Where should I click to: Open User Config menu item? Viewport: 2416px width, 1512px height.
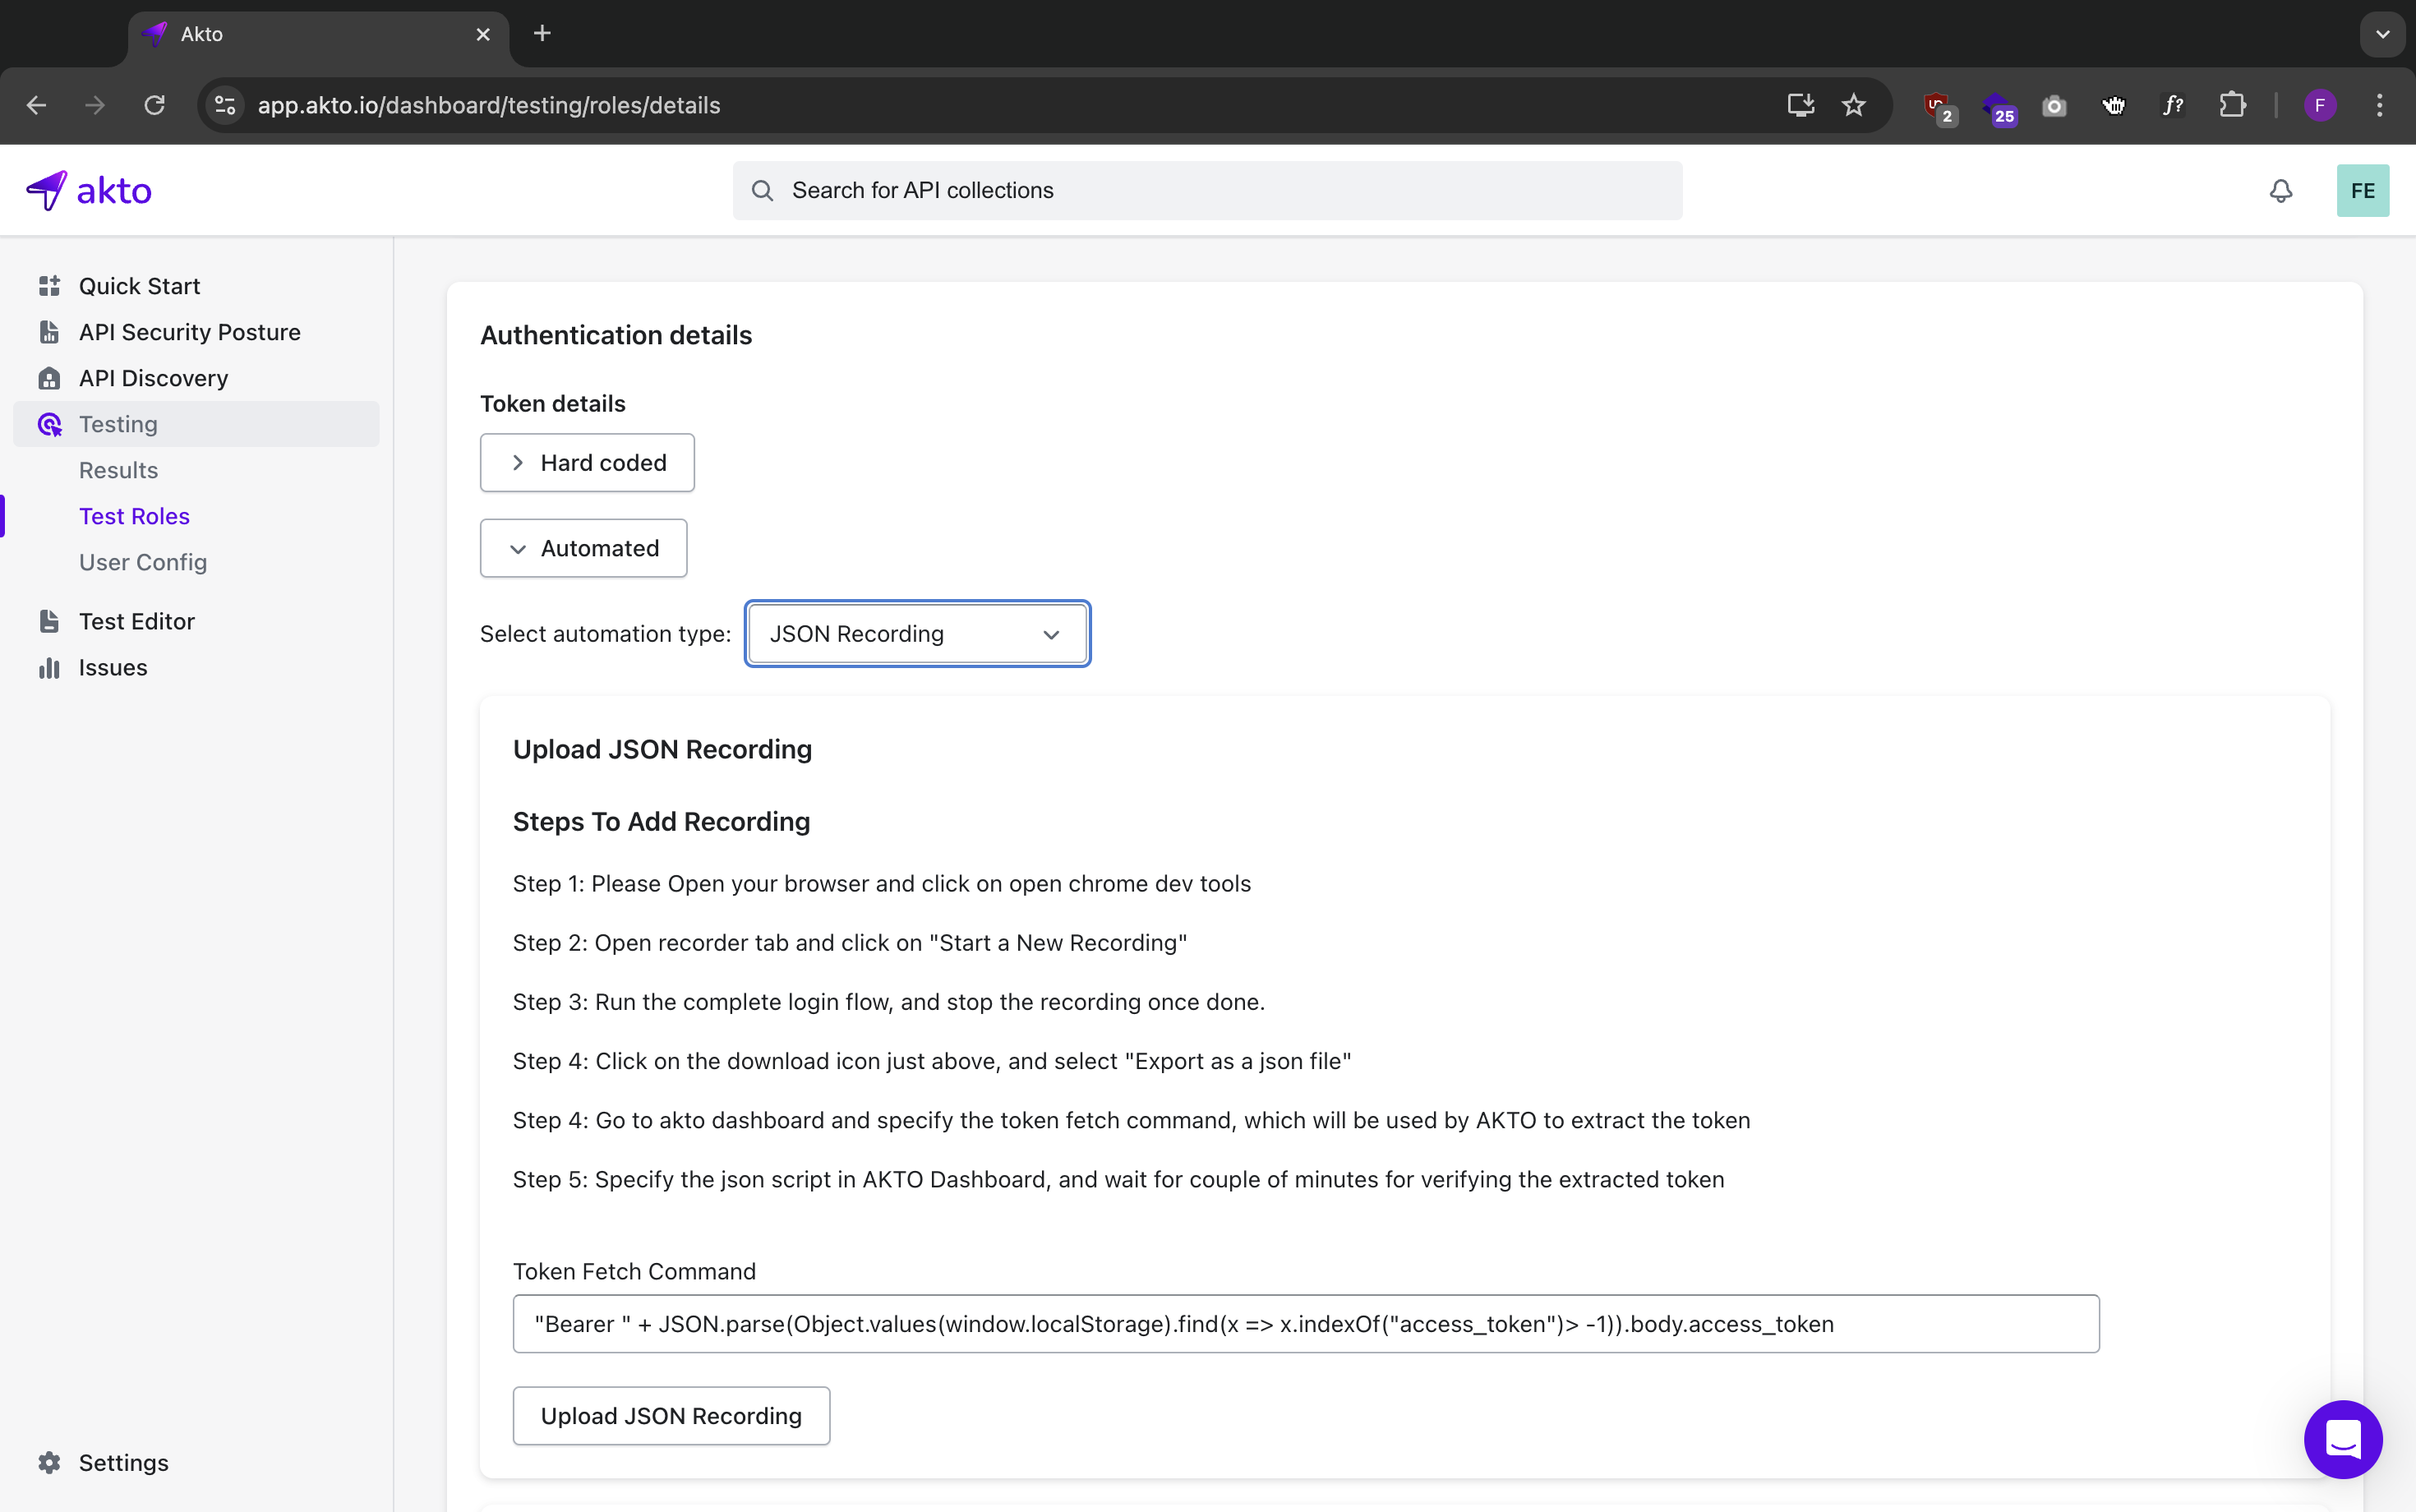click(143, 562)
